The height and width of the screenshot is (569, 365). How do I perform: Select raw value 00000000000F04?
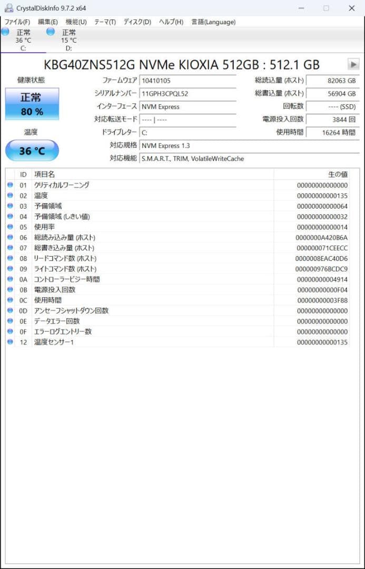click(322, 290)
